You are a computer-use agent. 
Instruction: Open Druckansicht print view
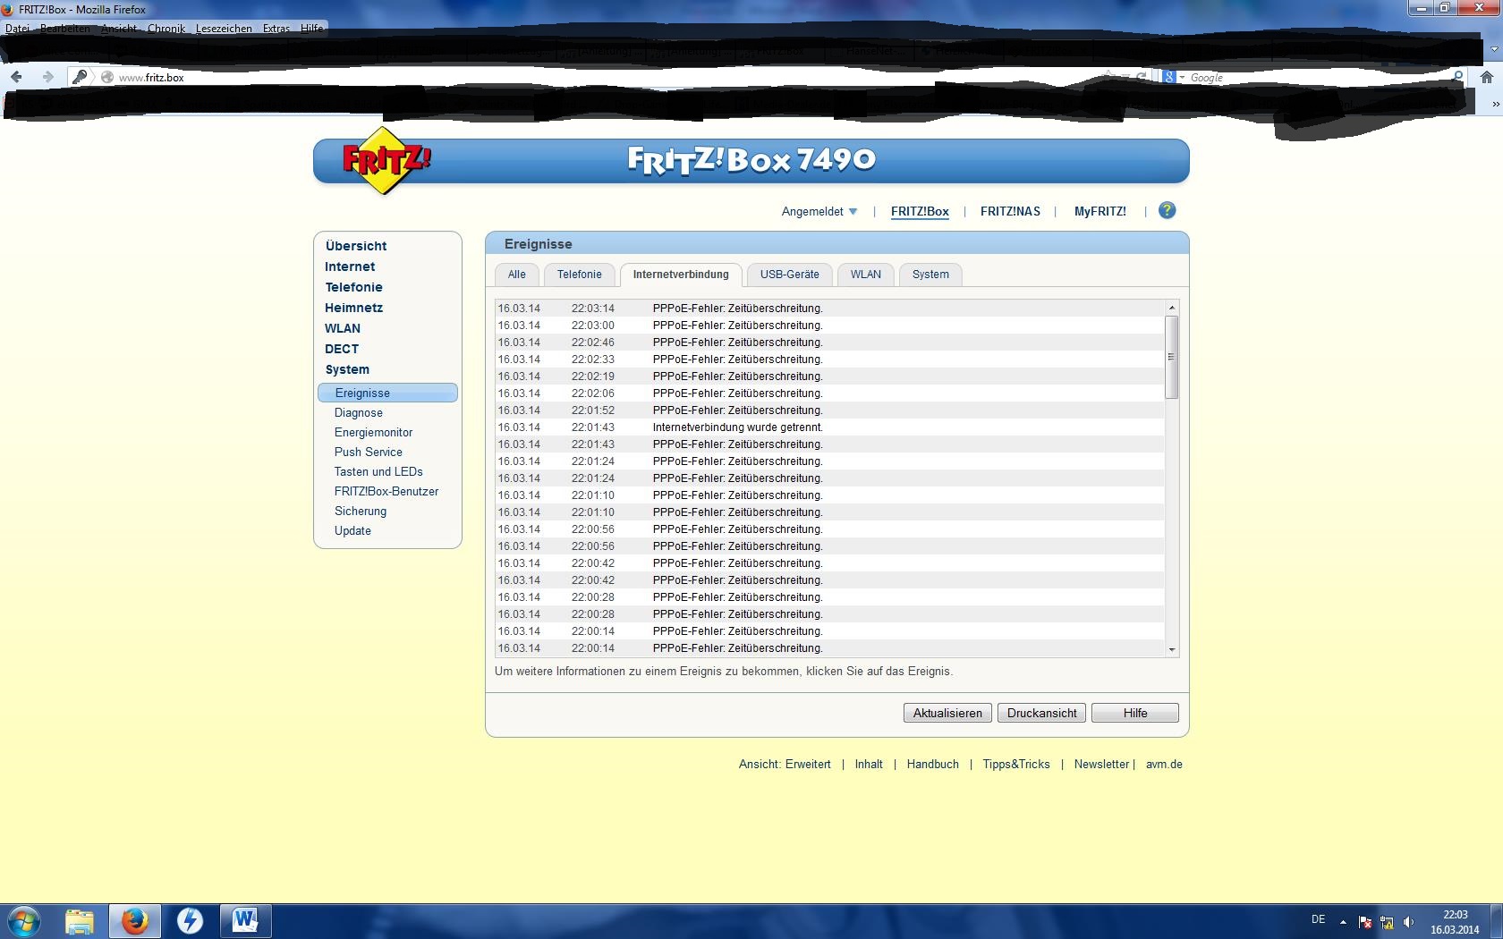pyautogui.click(x=1041, y=713)
